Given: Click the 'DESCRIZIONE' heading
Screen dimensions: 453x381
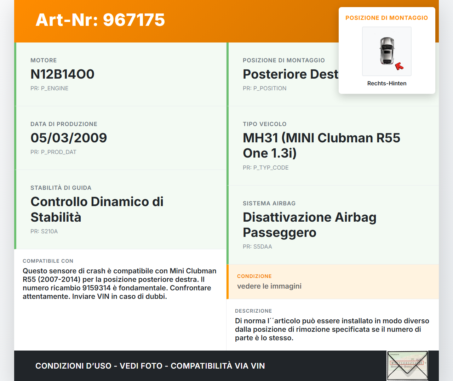Looking at the screenshot, I should 253,311.
